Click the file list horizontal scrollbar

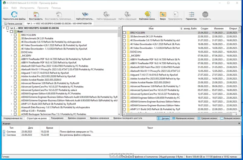pyautogui.click(x=180, y=114)
